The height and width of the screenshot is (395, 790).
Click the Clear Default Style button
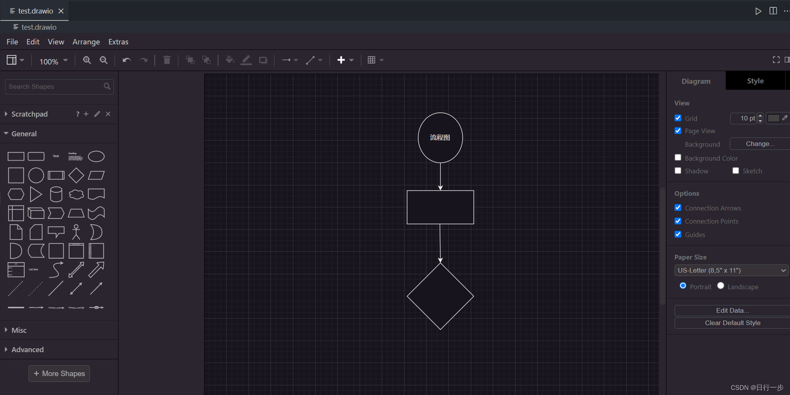click(732, 323)
